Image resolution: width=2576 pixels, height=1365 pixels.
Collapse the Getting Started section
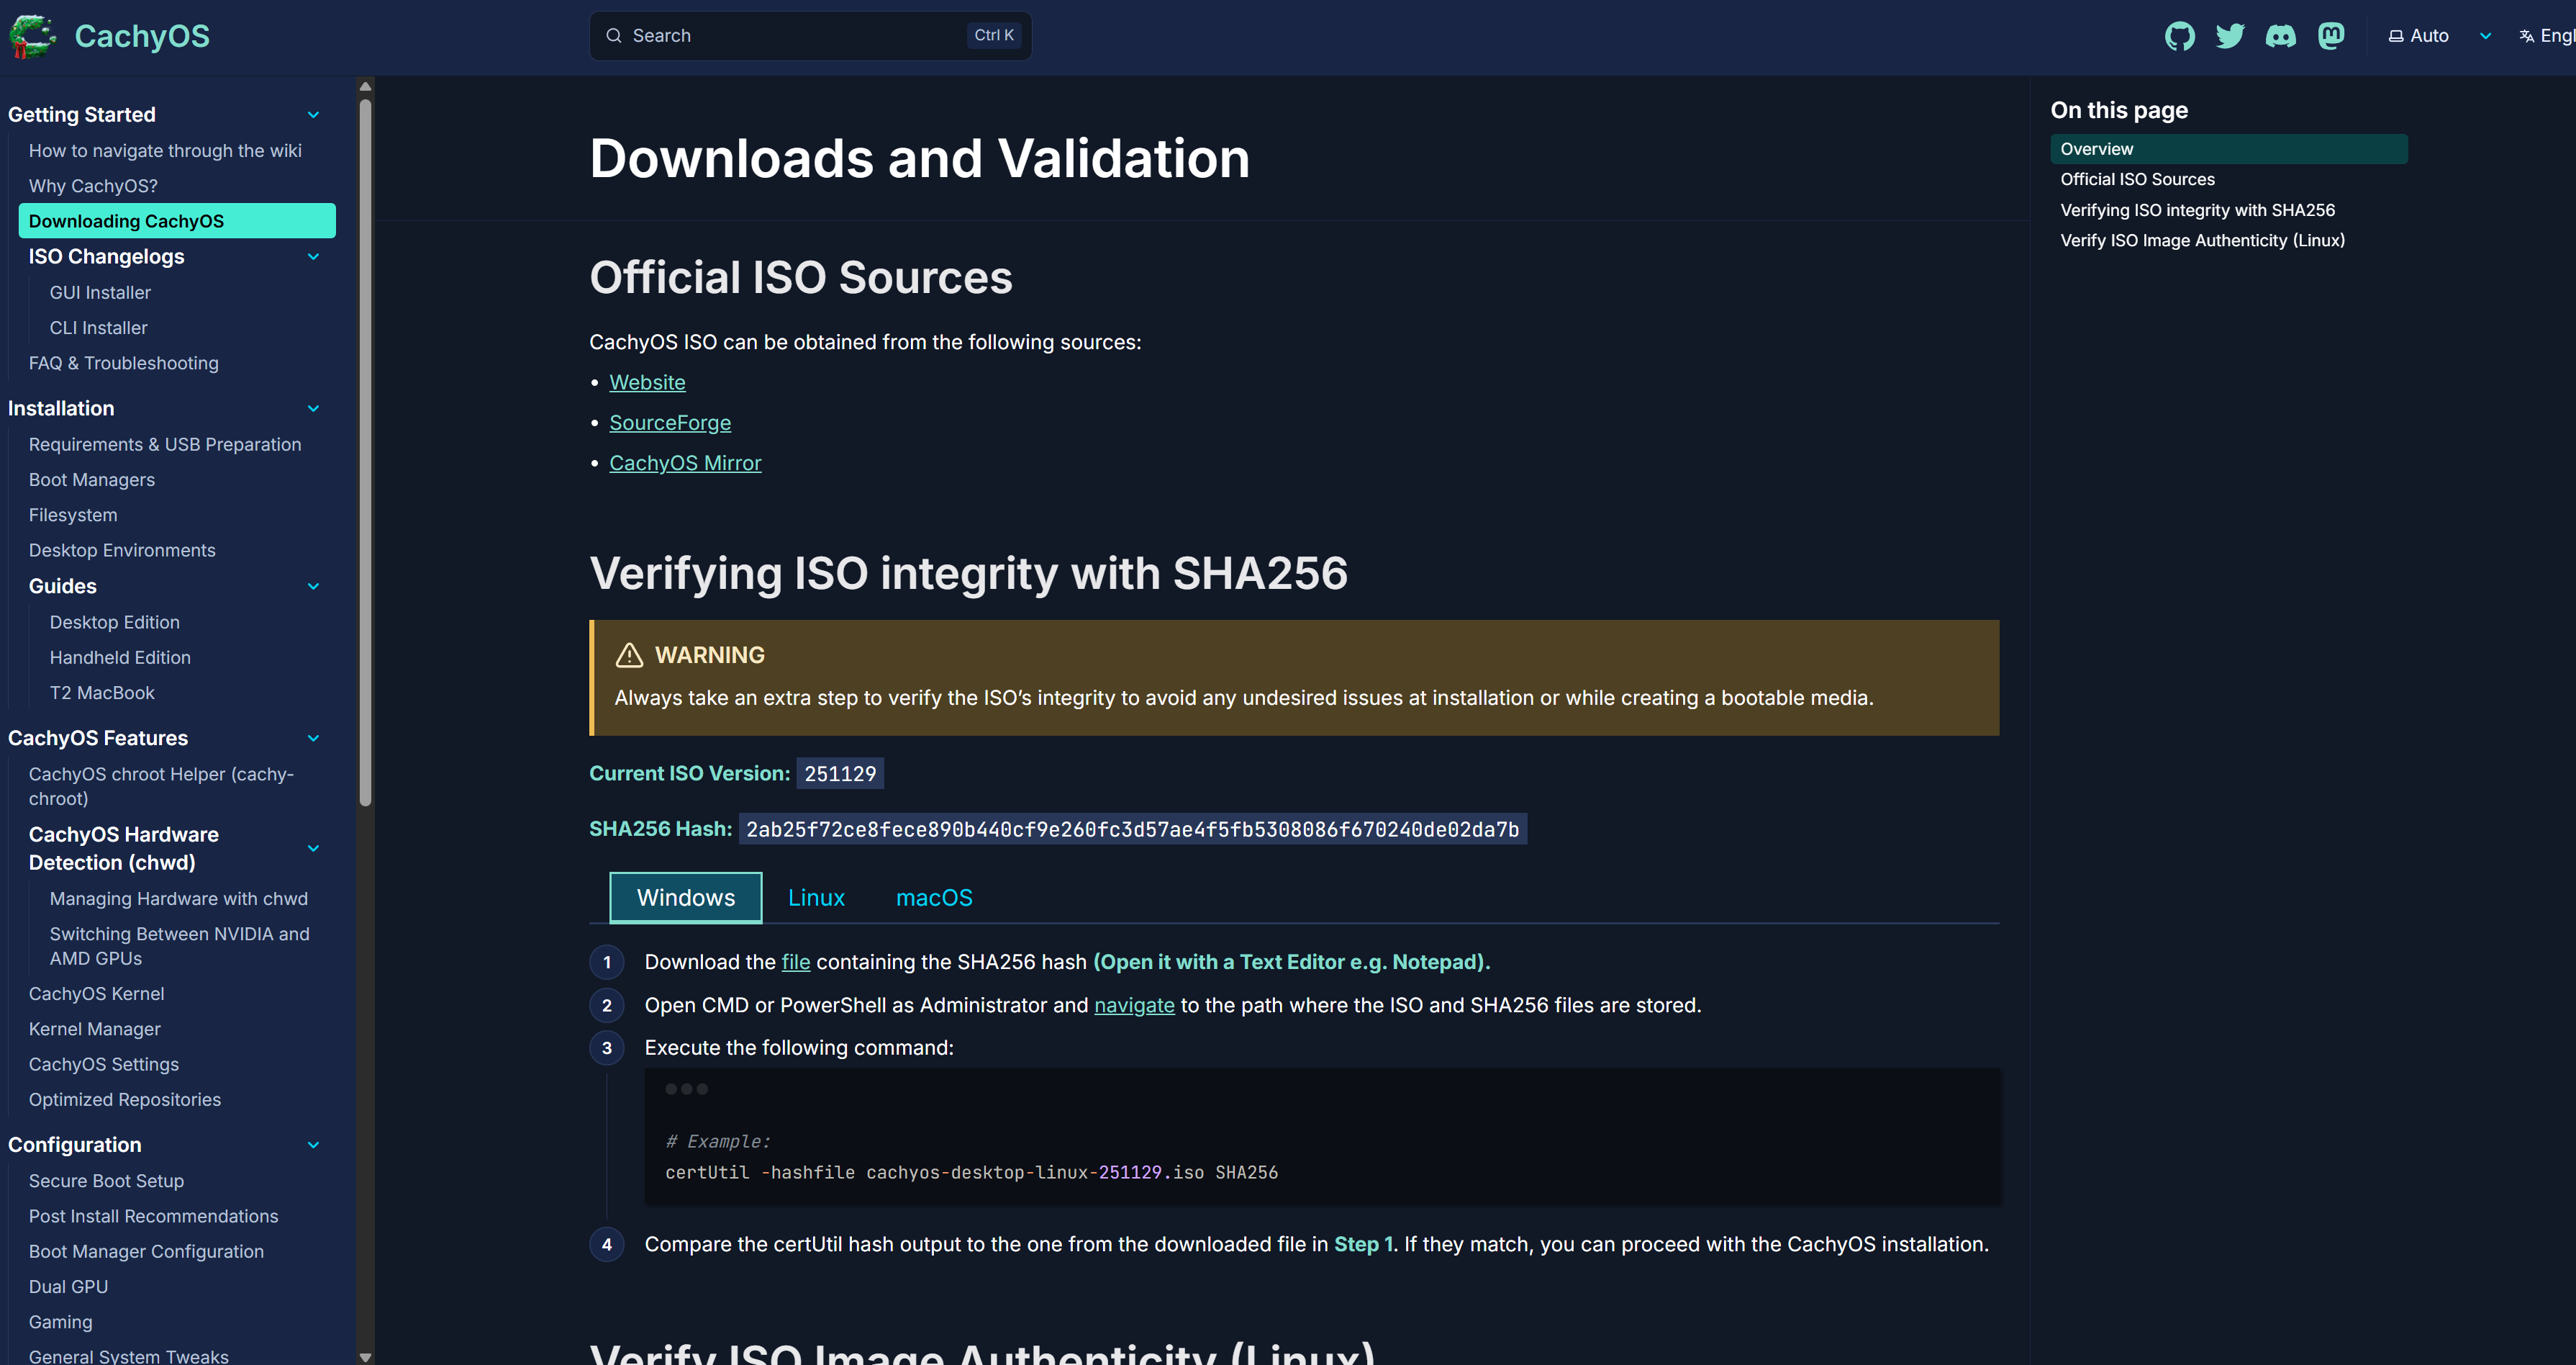[x=313, y=115]
